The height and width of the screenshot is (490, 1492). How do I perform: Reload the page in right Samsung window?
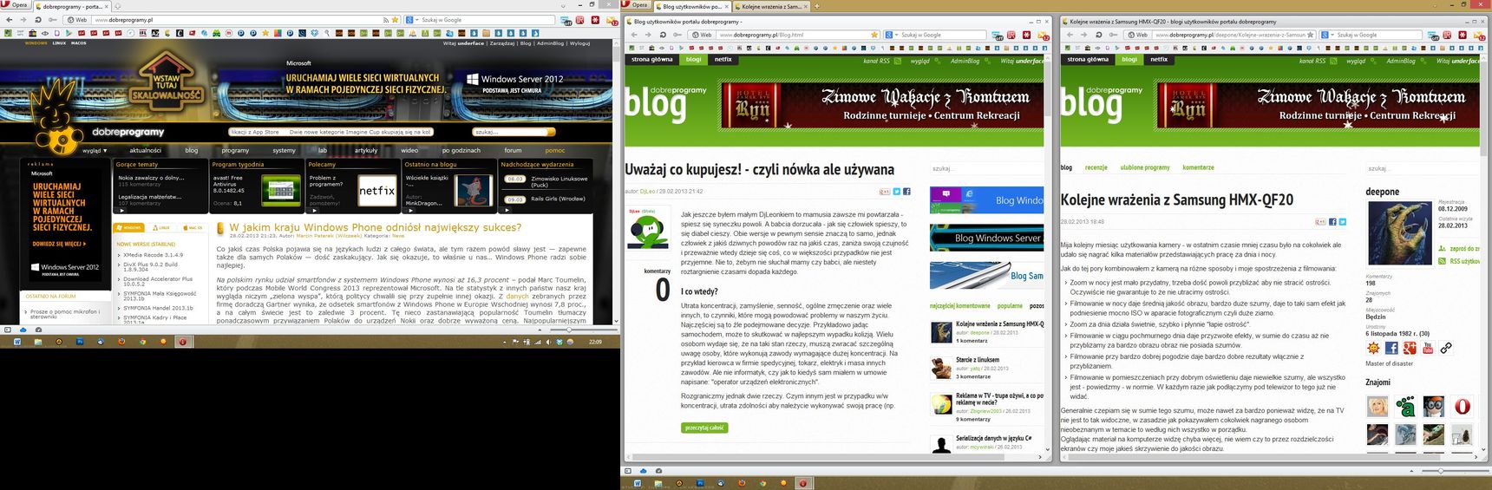[x=1098, y=35]
